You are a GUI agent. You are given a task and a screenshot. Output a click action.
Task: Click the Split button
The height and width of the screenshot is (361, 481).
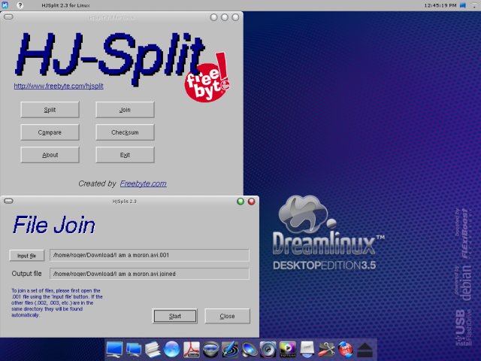point(50,110)
